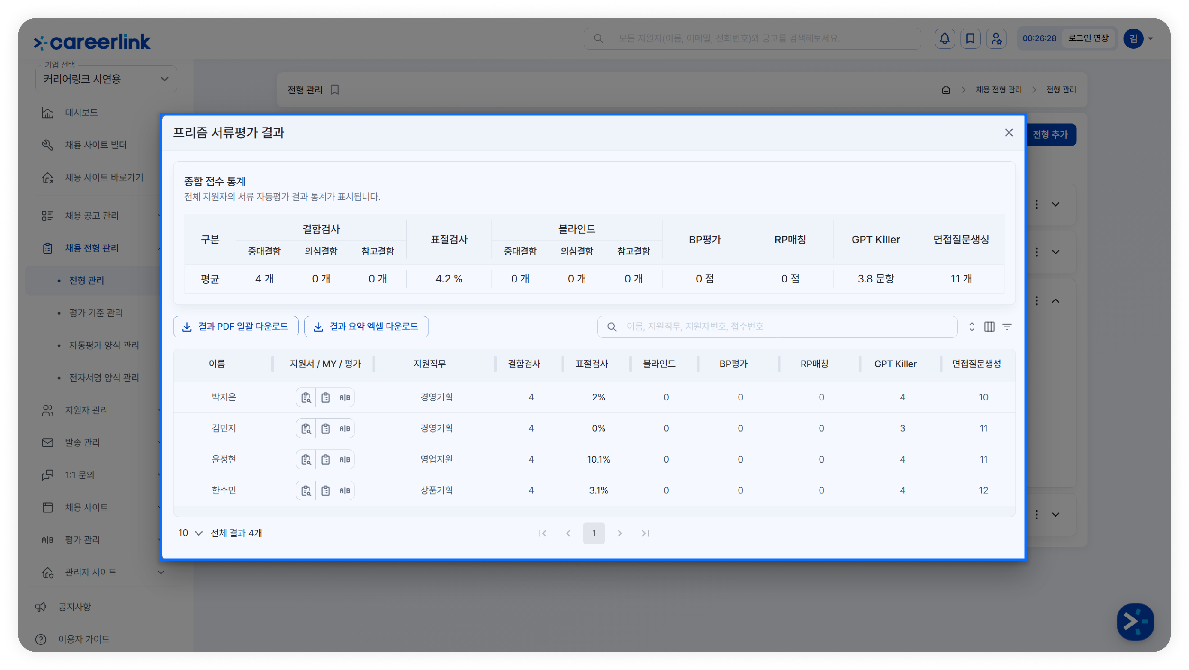Click the user favorites icon in the header
Image resolution: width=1189 pixels, height=670 pixels.
tap(996, 38)
